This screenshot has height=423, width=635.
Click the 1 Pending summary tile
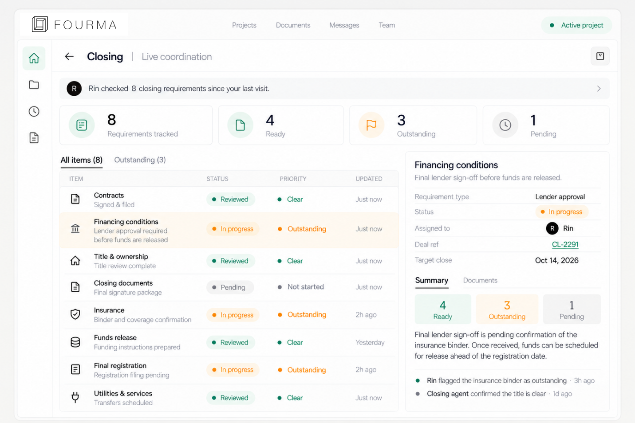tap(572, 309)
